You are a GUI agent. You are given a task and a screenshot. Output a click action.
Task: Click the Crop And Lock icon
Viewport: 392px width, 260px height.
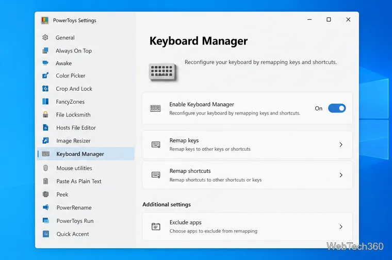coord(45,89)
